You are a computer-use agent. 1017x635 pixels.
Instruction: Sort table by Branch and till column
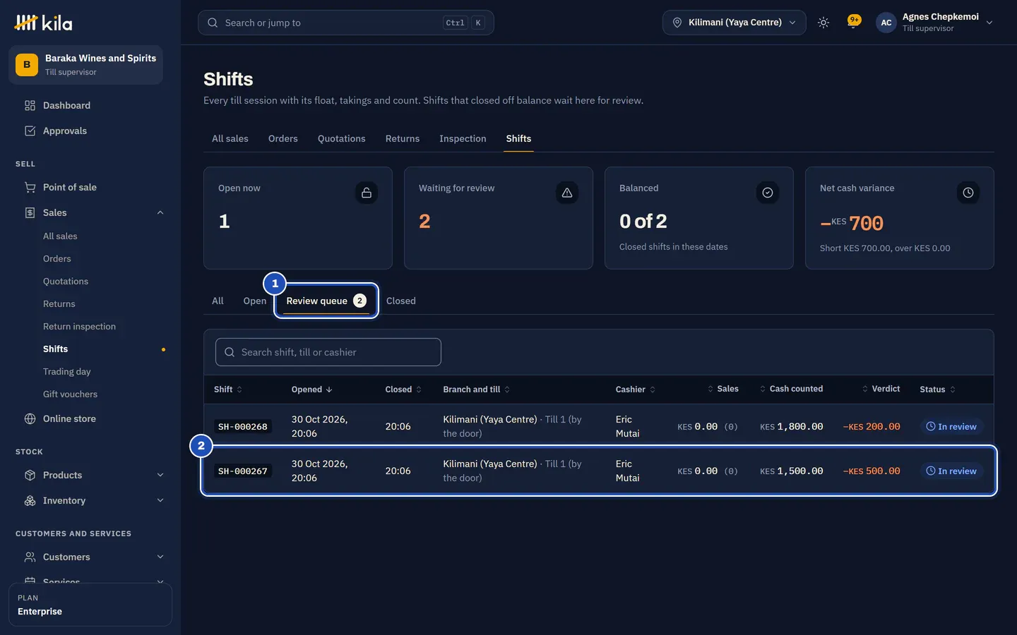(477, 389)
